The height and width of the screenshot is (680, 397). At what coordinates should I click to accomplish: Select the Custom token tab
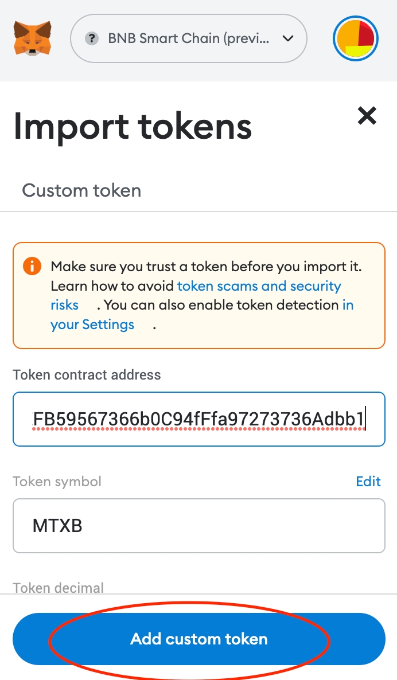[81, 190]
